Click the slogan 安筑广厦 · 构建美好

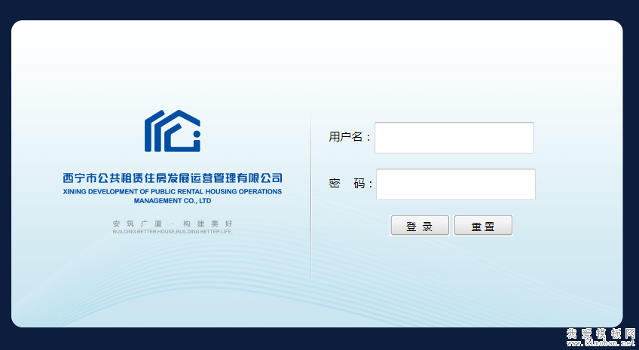173,224
